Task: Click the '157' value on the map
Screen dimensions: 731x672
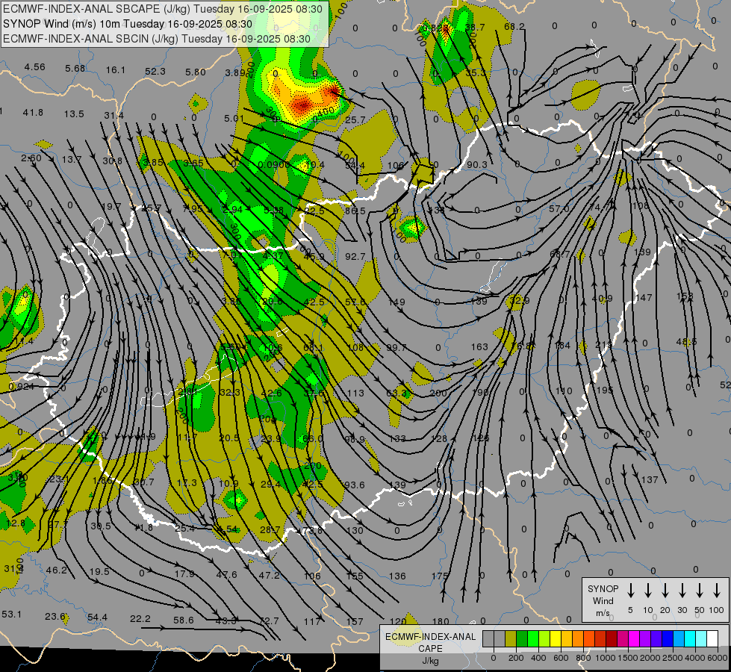Action: (355, 621)
